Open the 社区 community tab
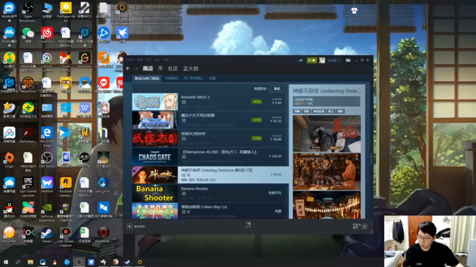 tap(173, 68)
